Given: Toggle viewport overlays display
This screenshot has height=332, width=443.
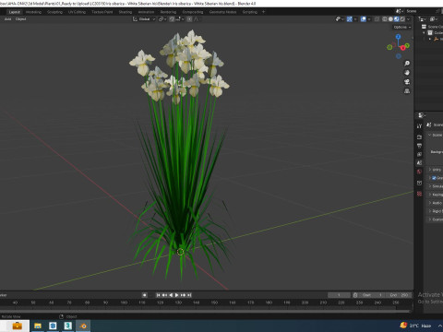Looking at the screenshot, I should [364, 19].
